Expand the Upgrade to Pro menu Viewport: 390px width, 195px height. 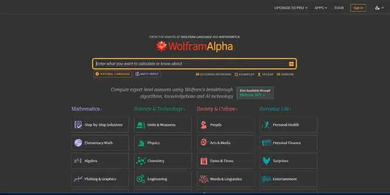tap(291, 8)
